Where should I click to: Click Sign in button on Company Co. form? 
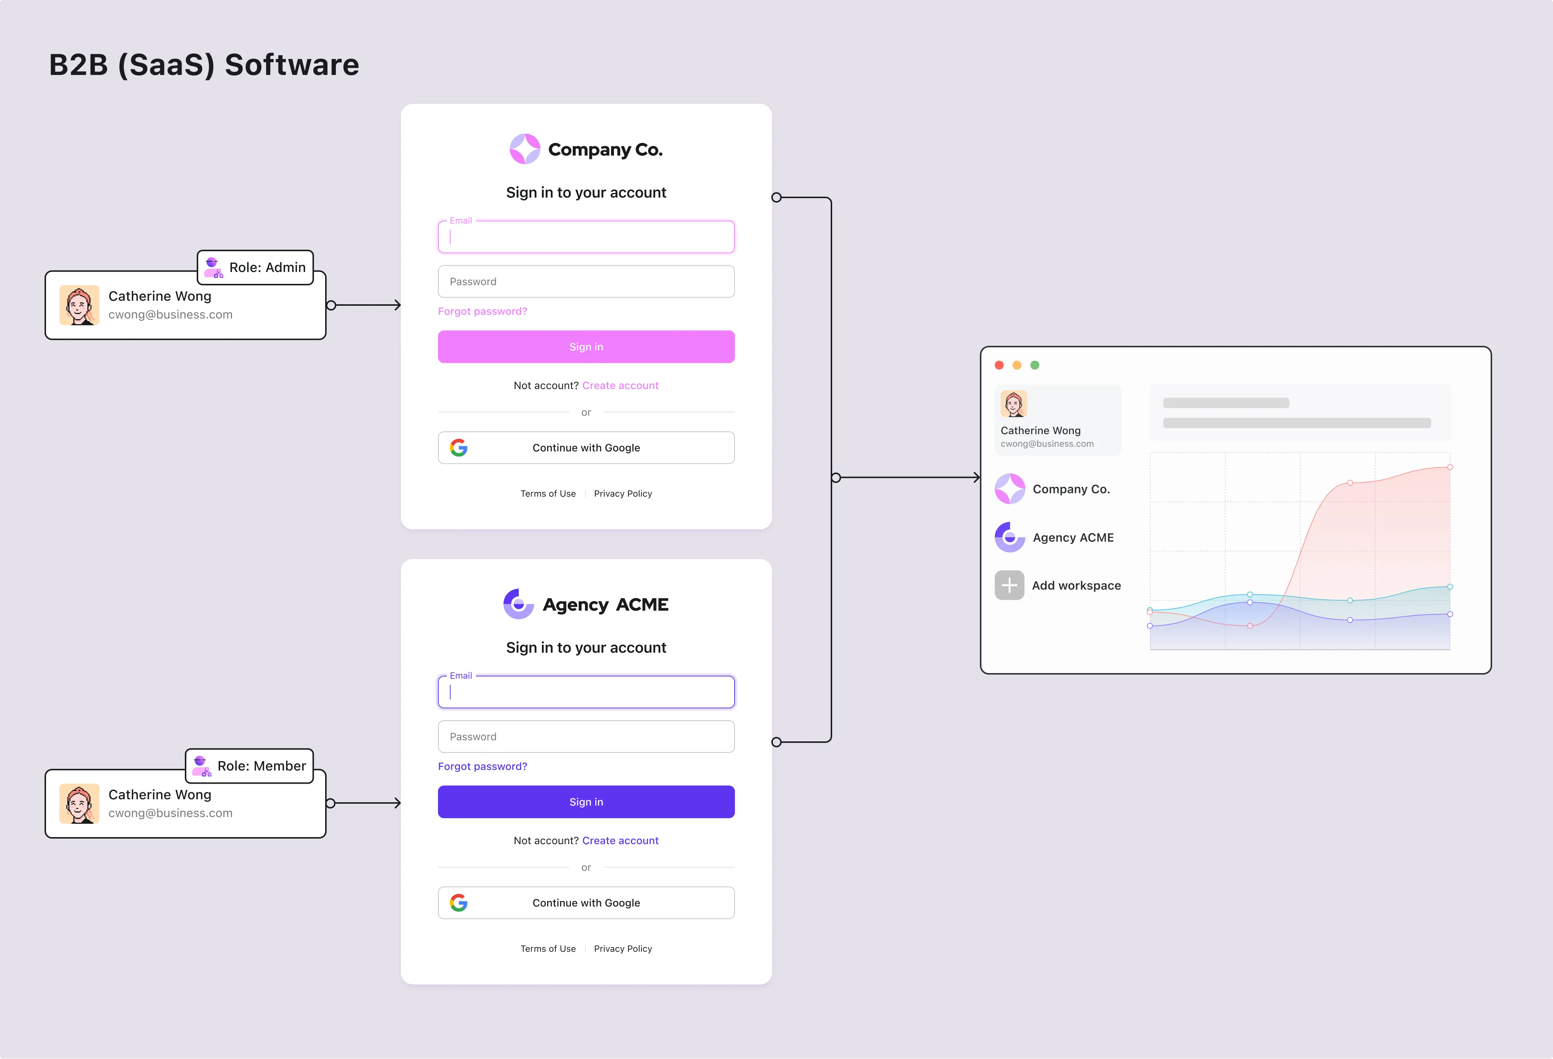click(x=586, y=347)
